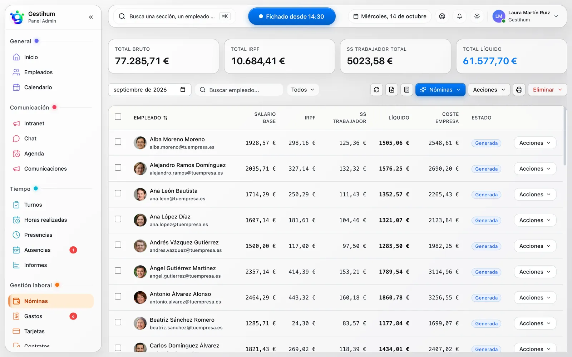This screenshot has height=357, width=572.
Task: Tick Ángel Gutiérrez Martínez's checkbox
Action: 118,271
